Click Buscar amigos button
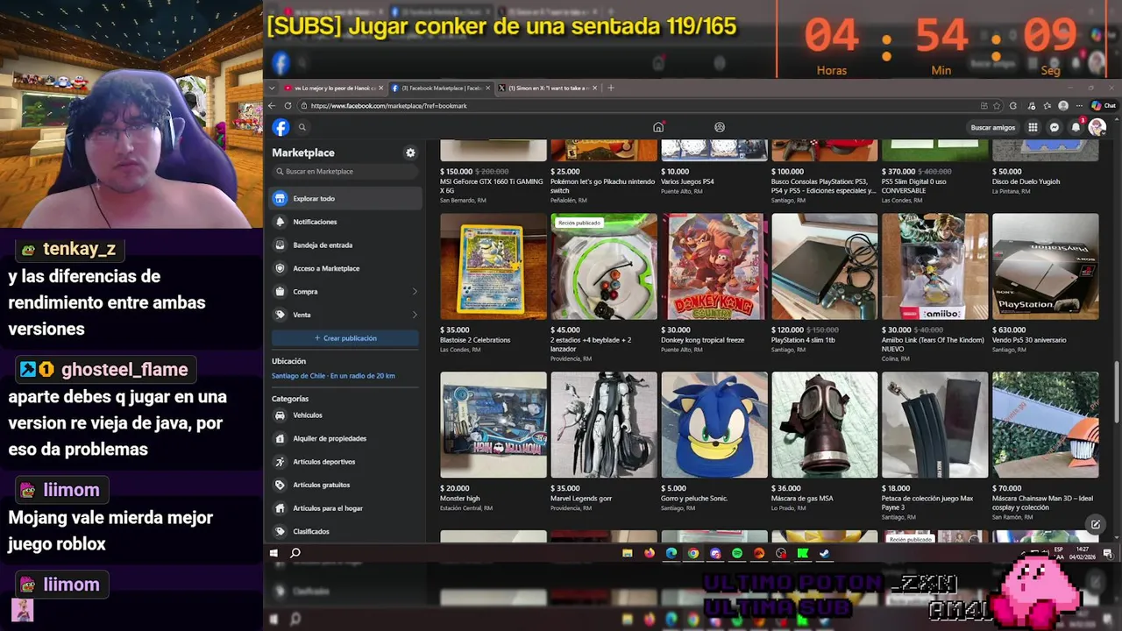Viewport: 1122px width, 631px height. (993, 127)
